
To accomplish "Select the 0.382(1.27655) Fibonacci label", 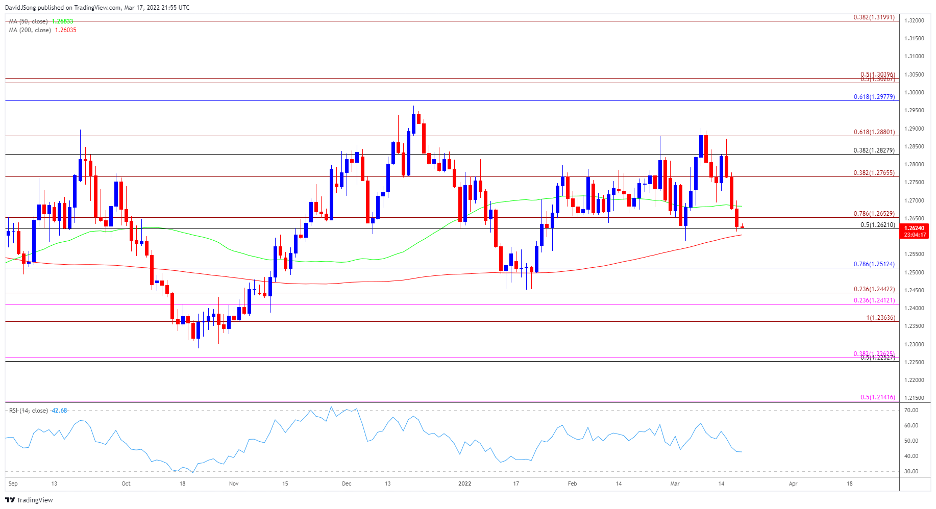I will tap(874, 173).
